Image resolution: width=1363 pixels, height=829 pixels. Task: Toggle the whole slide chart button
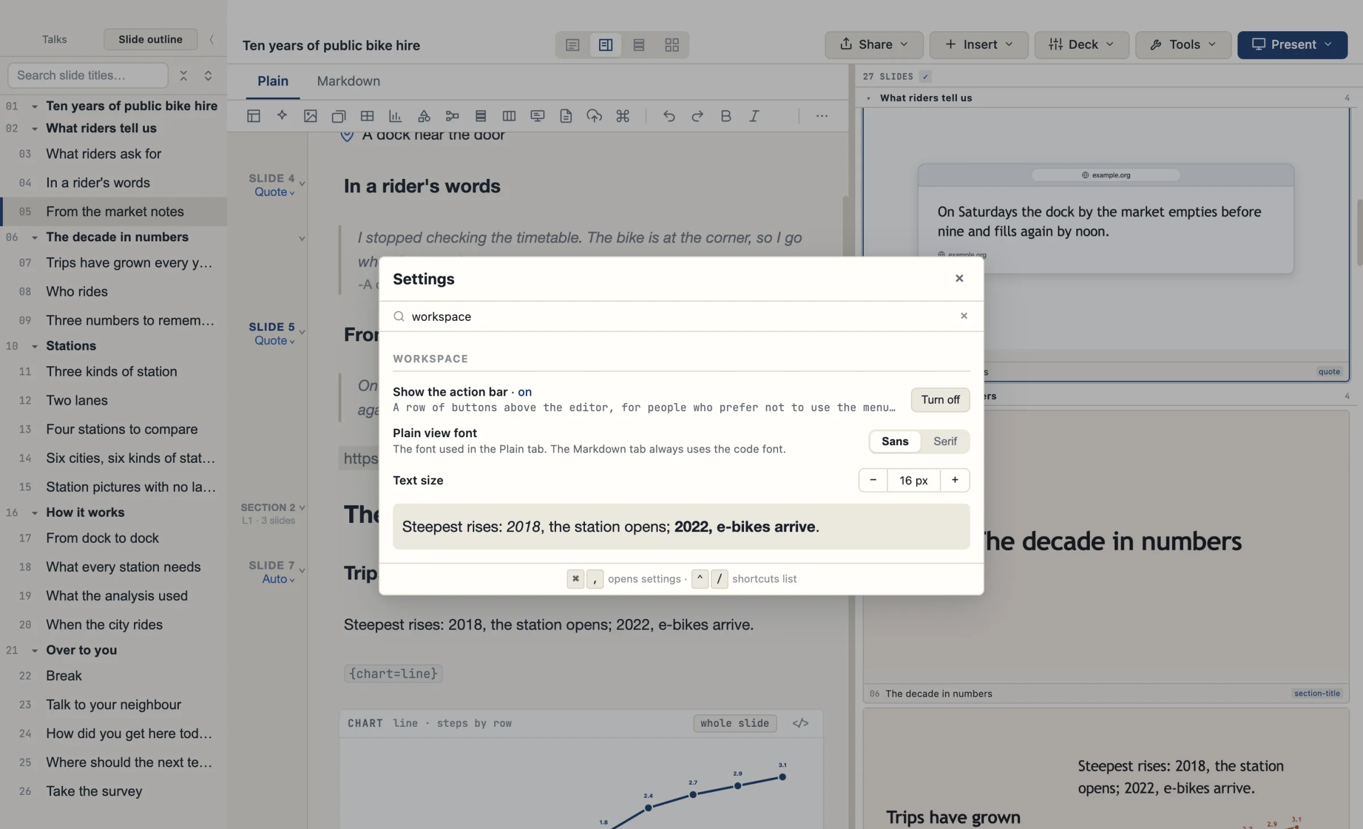tap(734, 723)
